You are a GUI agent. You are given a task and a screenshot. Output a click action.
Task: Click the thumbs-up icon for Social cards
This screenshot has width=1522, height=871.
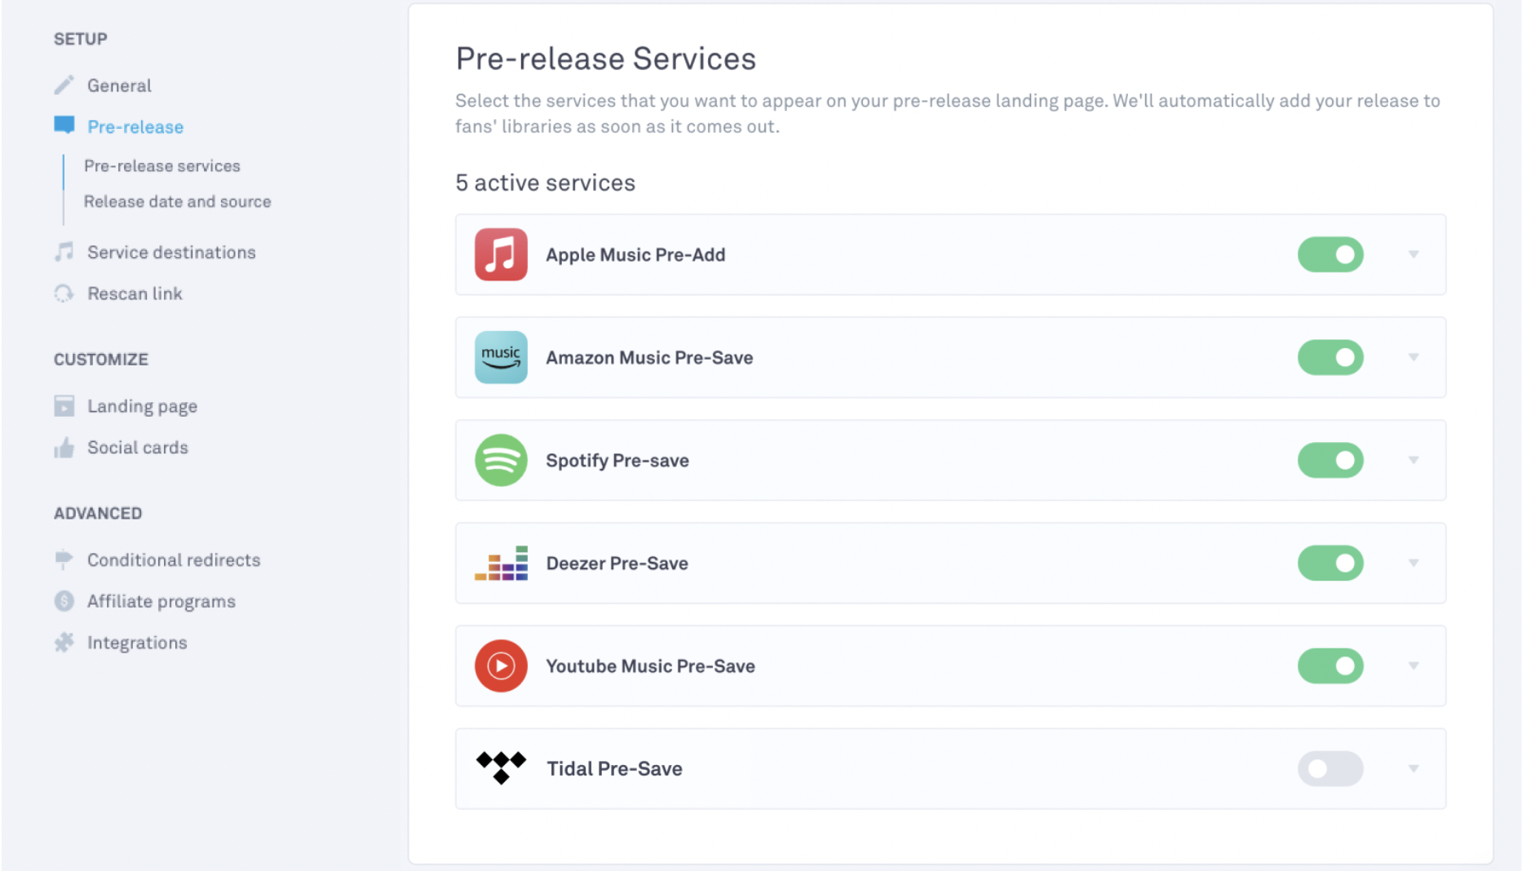pos(64,448)
